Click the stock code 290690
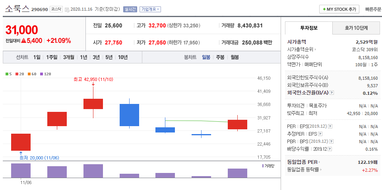 (x=40, y=10)
